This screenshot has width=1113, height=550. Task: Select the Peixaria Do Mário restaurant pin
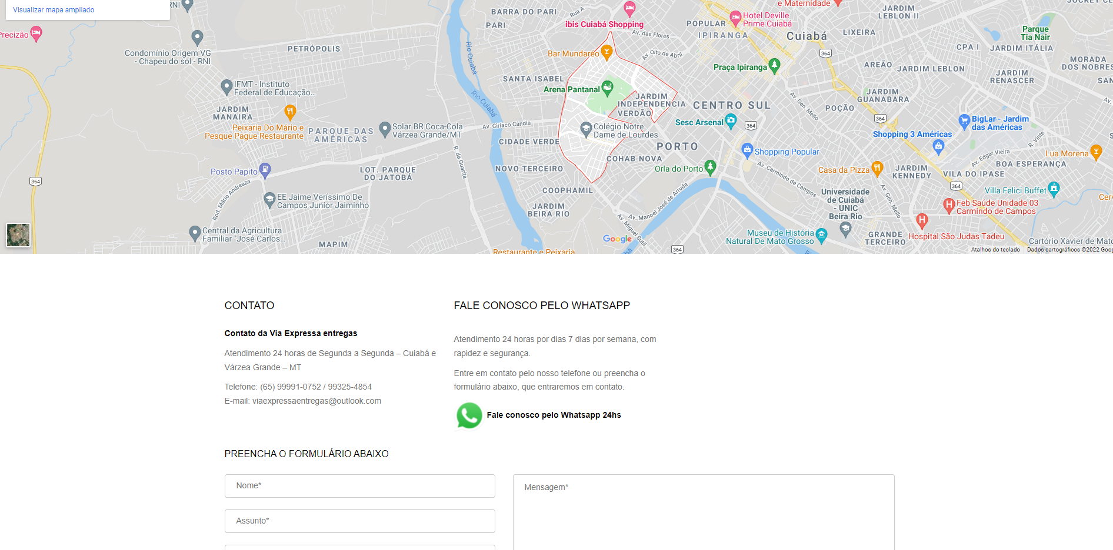(290, 112)
